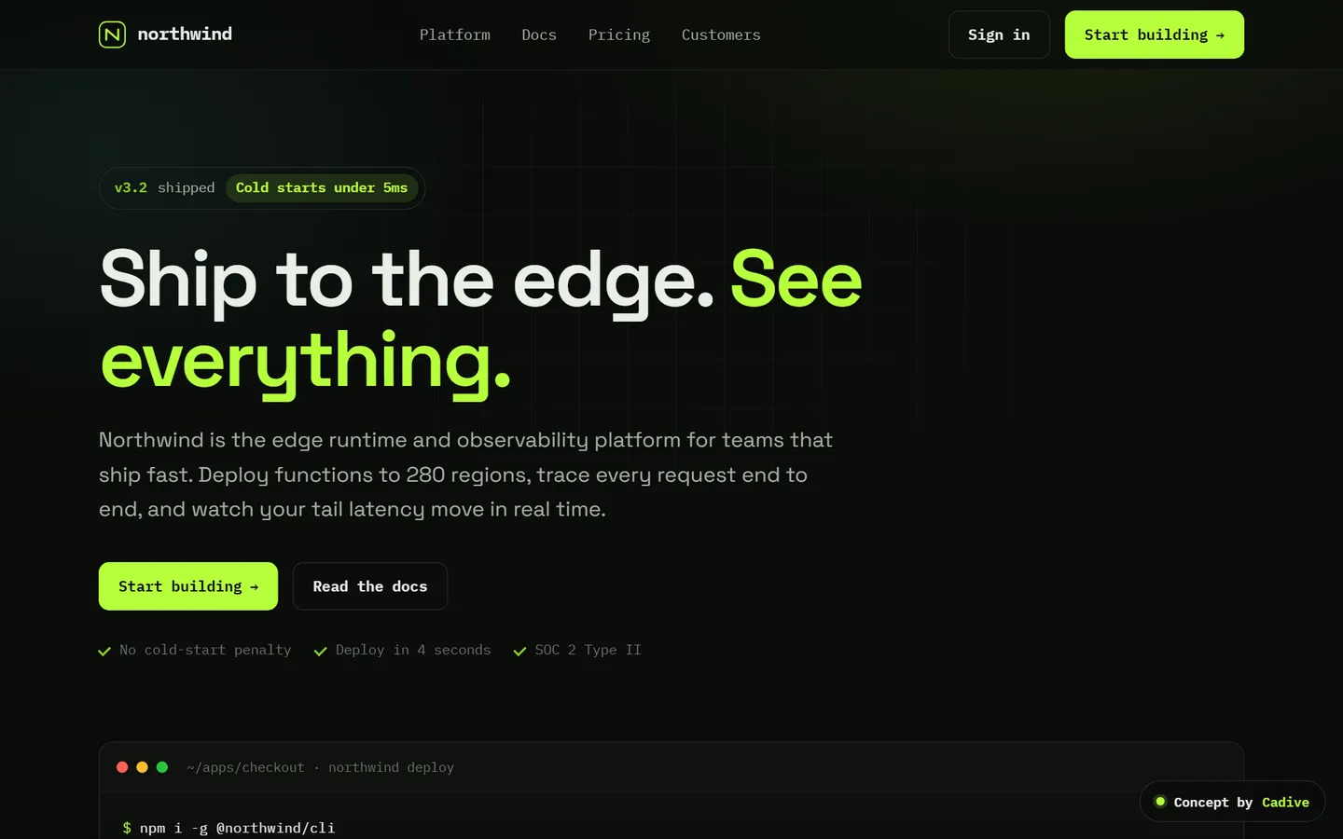
Task: Click the green dot in Cadive badge
Action: [1160, 801]
